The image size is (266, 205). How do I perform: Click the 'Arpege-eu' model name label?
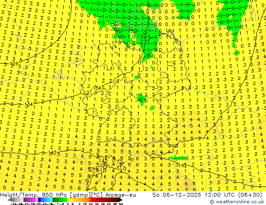(120, 195)
